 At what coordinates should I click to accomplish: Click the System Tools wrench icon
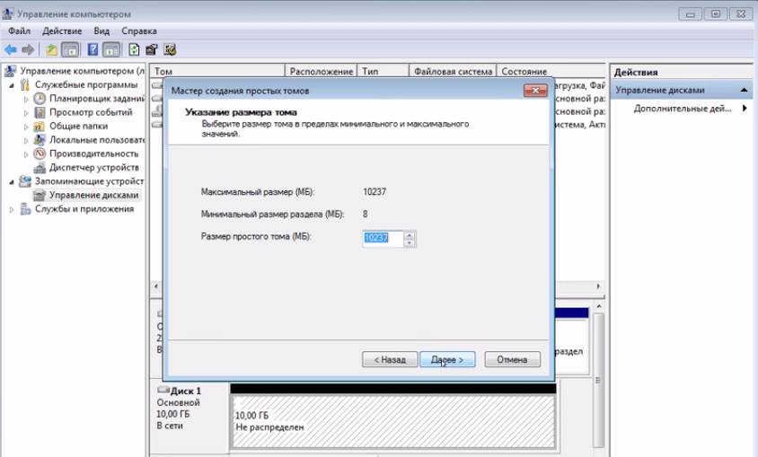click(x=24, y=85)
